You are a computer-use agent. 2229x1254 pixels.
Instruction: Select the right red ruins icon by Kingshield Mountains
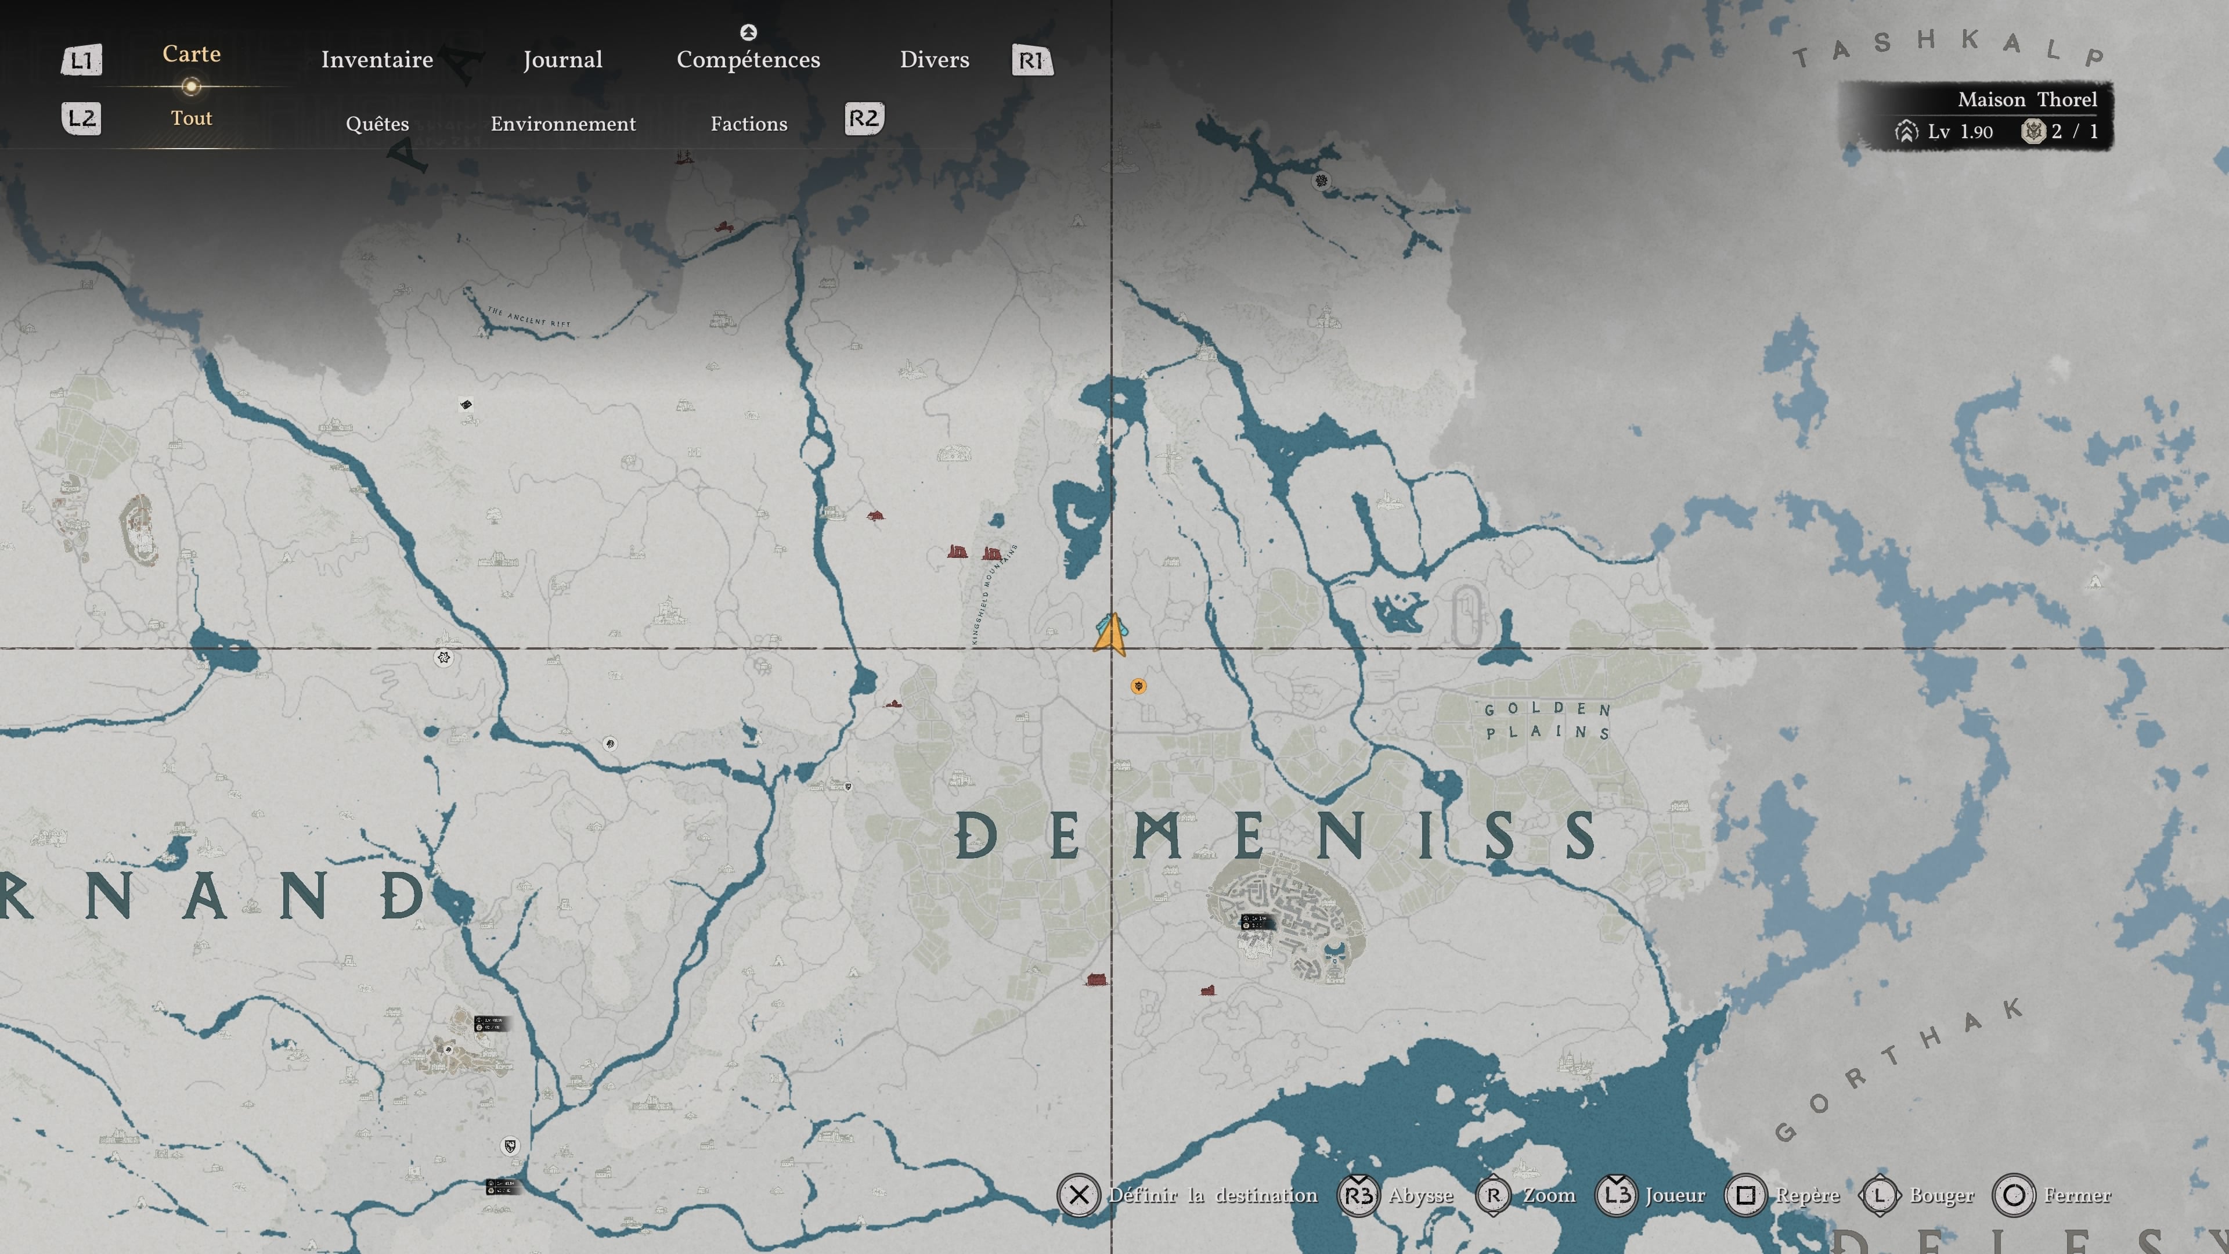click(991, 553)
